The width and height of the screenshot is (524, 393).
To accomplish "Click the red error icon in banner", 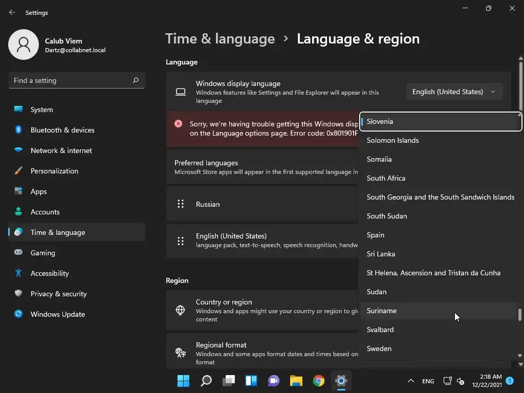I will point(179,124).
